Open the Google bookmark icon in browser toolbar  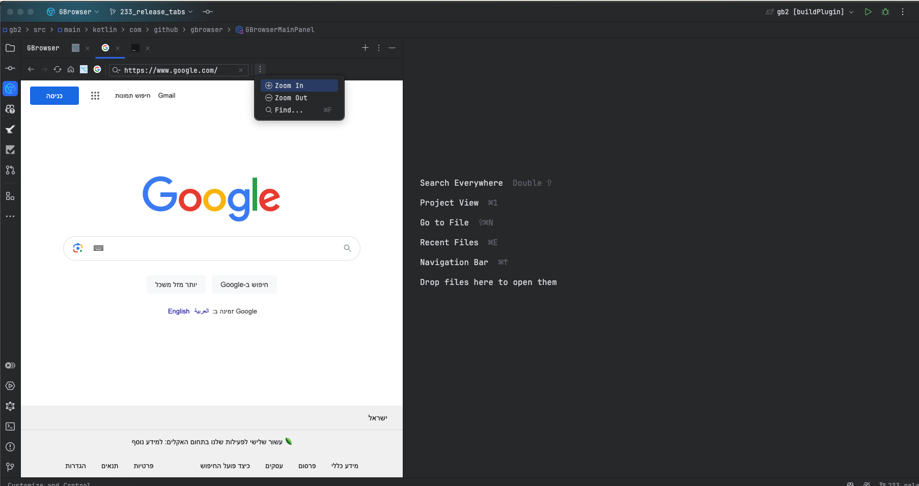(x=97, y=70)
